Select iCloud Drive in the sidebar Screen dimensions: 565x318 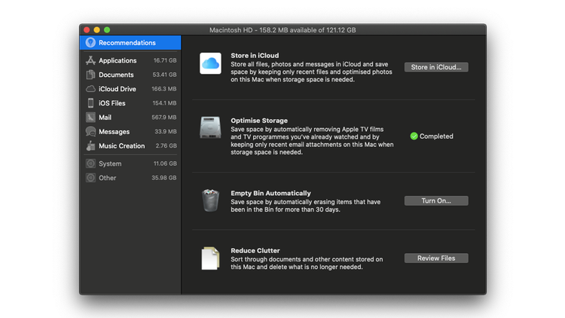click(130, 89)
